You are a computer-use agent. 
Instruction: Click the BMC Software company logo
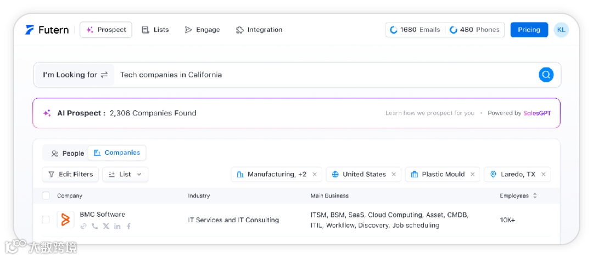click(65, 220)
